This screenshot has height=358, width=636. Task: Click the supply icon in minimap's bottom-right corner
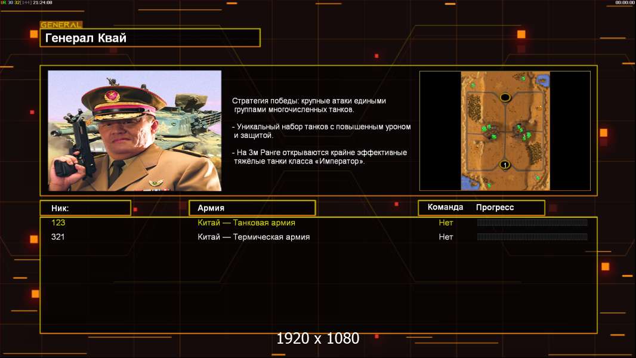(537, 178)
